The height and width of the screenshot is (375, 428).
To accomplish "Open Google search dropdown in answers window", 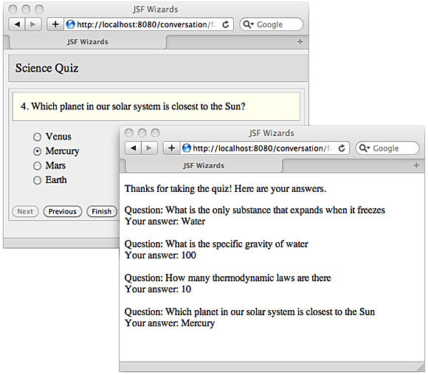I will (x=365, y=148).
